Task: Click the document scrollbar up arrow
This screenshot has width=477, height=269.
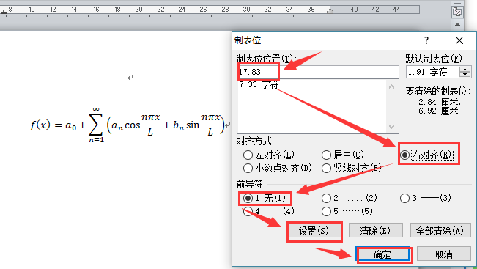Action: click(457, 25)
